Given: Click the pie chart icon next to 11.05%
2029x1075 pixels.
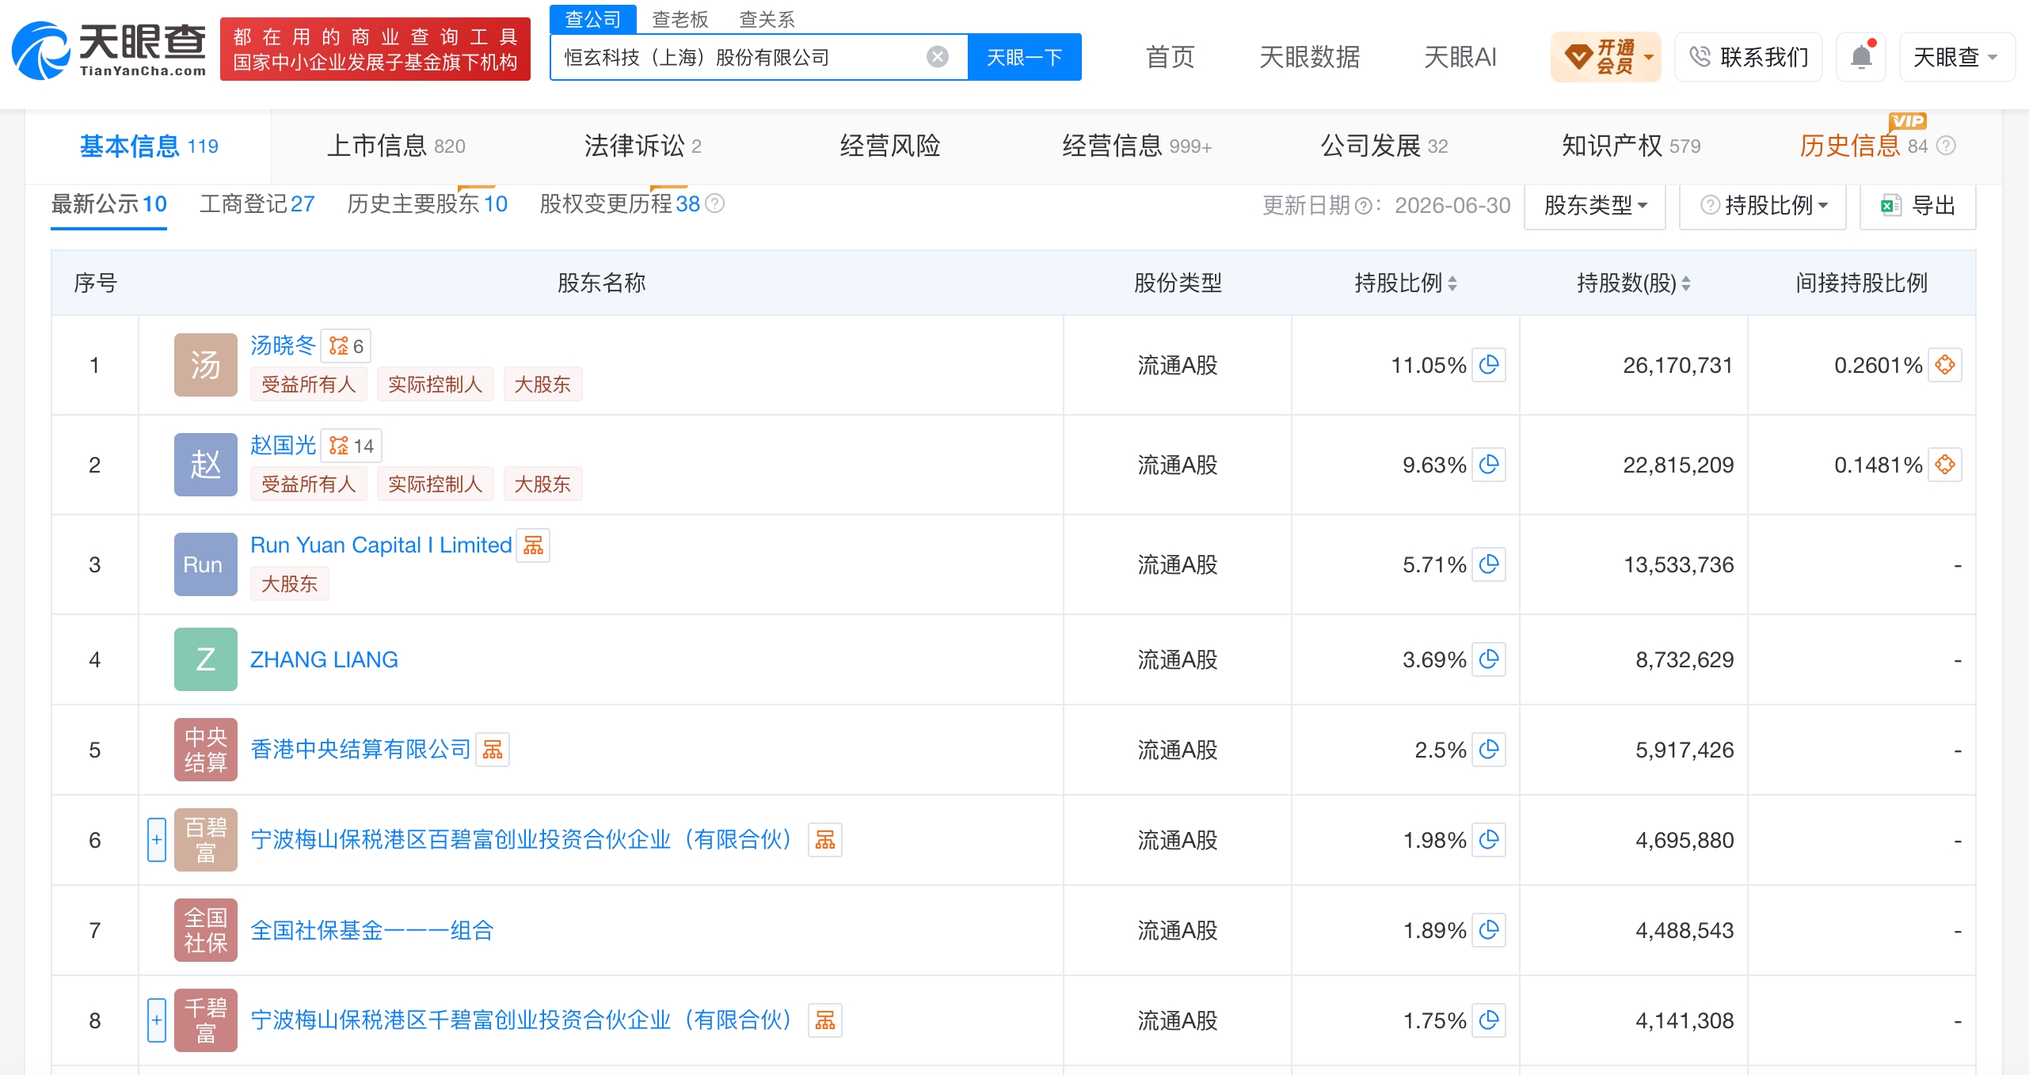Looking at the screenshot, I should 1488,365.
